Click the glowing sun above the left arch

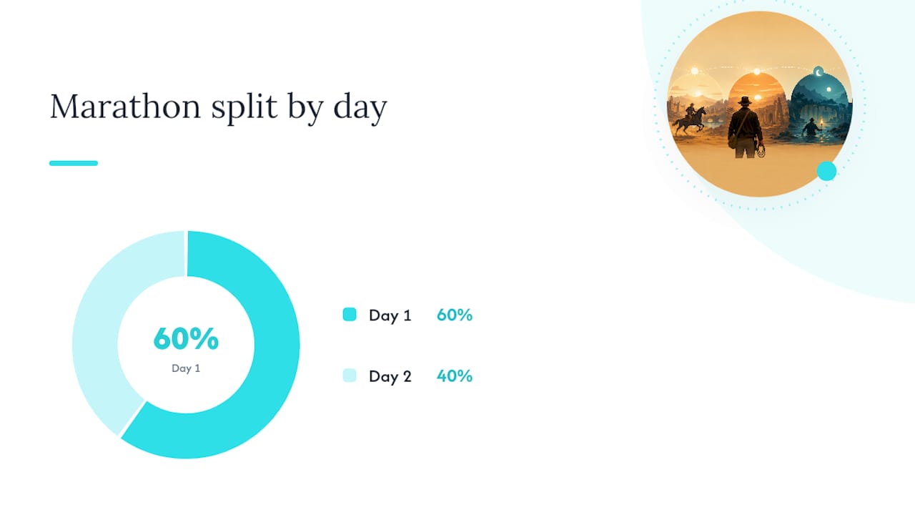point(693,72)
